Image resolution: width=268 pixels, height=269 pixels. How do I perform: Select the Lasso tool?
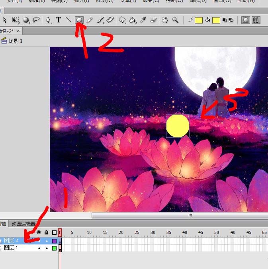[36, 20]
